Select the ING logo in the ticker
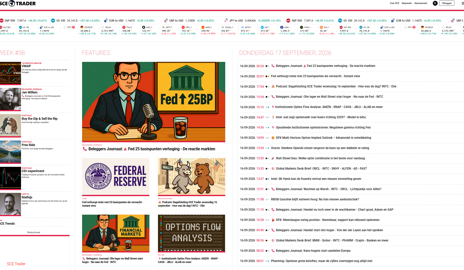This screenshot has width=464, height=270. click(x=321, y=27)
